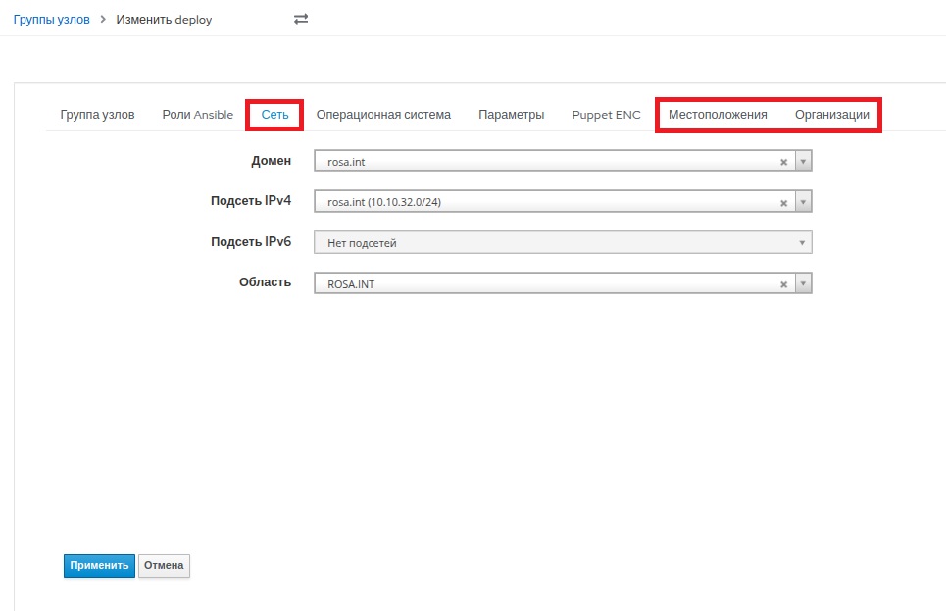This screenshot has width=946, height=611.
Task: Open the Параметры tab
Action: pyautogui.click(x=511, y=115)
